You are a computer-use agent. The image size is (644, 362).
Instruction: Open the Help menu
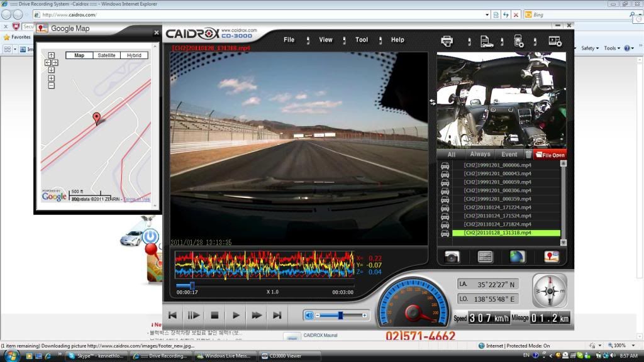[x=397, y=40]
